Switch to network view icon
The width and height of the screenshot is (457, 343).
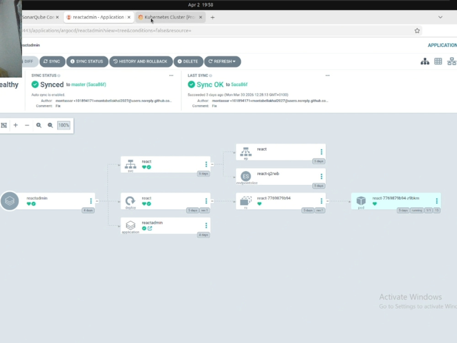tap(452, 61)
